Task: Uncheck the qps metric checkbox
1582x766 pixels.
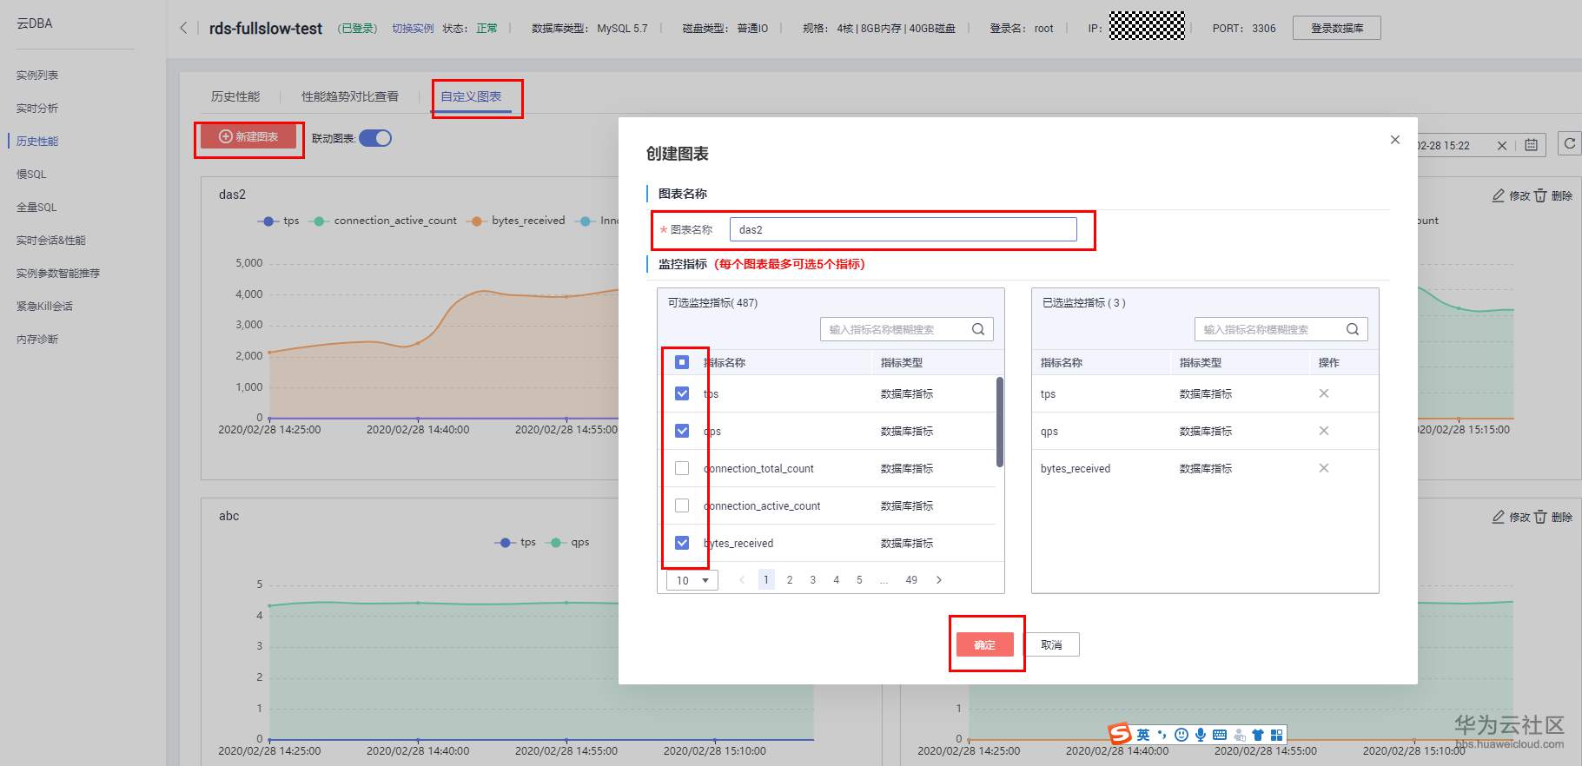Action: click(x=682, y=431)
